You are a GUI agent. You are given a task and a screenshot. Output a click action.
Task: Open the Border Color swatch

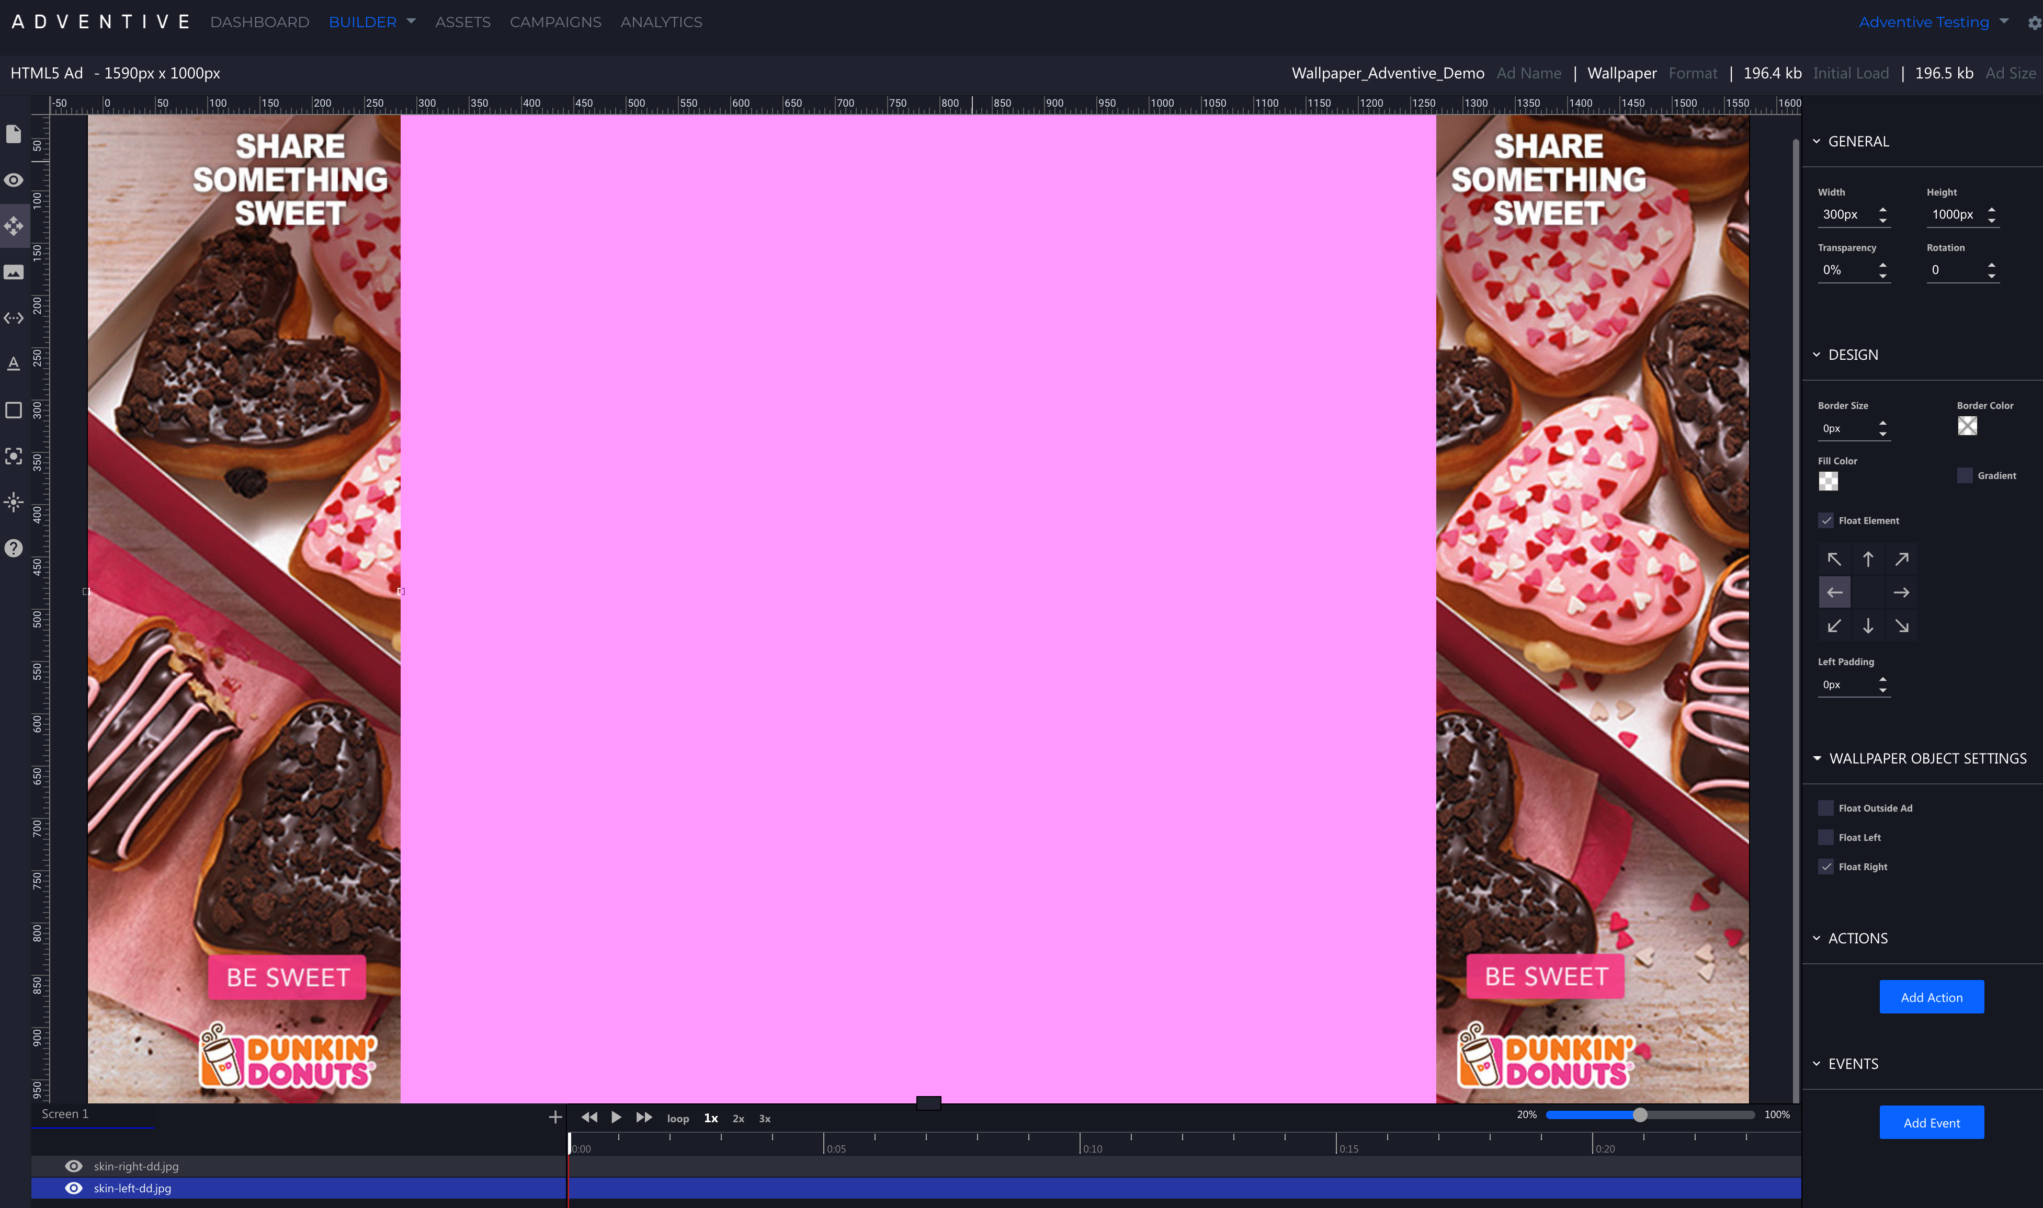pyautogui.click(x=1967, y=426)
